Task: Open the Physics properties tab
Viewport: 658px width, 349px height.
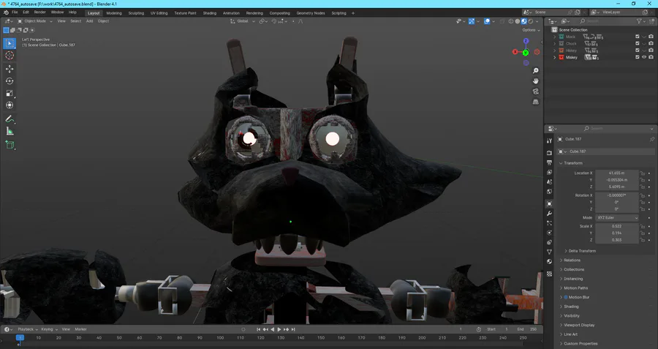Action: click(549, 233)
